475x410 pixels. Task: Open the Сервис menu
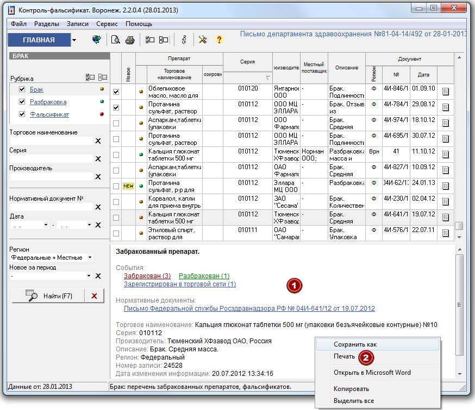107,24
